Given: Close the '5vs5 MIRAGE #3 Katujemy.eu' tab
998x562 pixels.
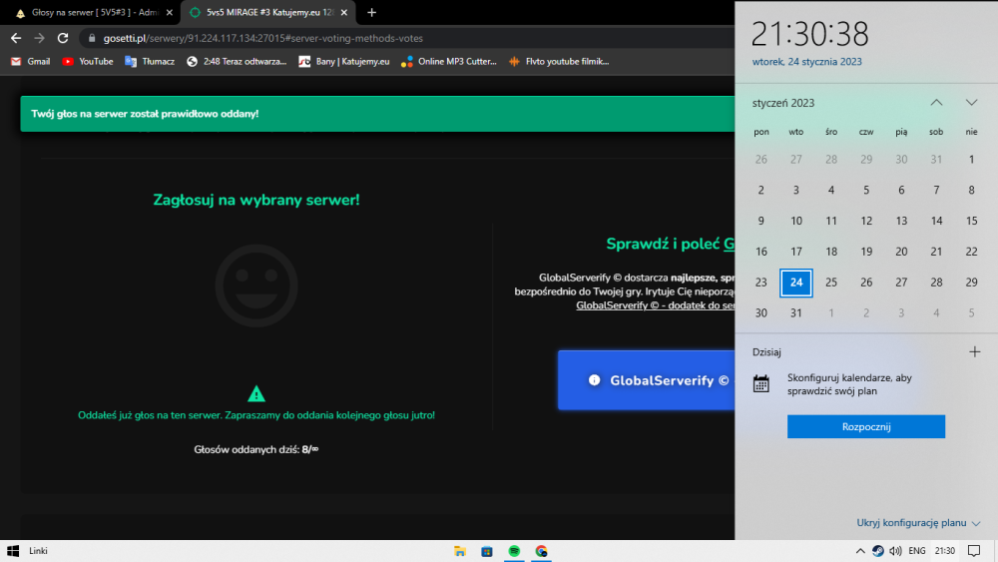Looking at the screenshot, I should (344, 13).
